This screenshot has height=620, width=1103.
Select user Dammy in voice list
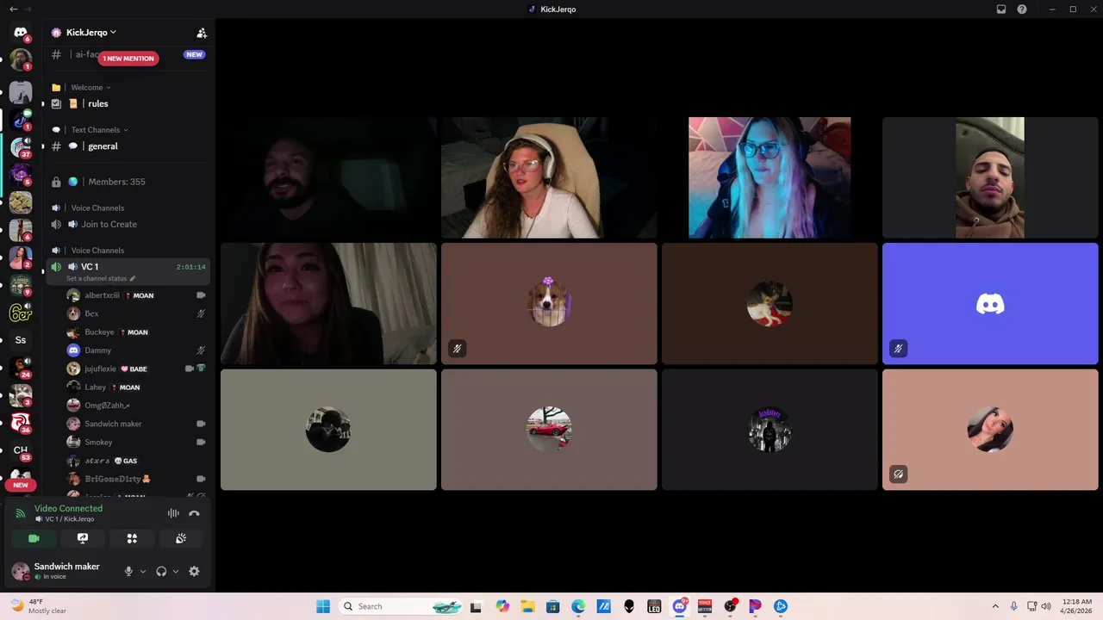(x=136, y=350)
